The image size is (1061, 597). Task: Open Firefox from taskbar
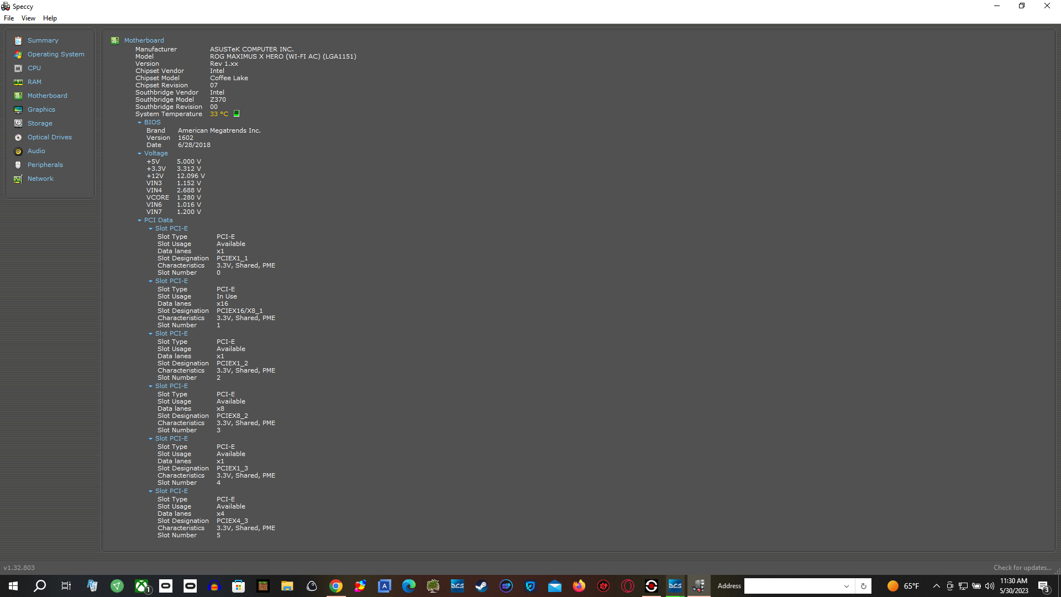pyautogui.click(x=579, y=586)
